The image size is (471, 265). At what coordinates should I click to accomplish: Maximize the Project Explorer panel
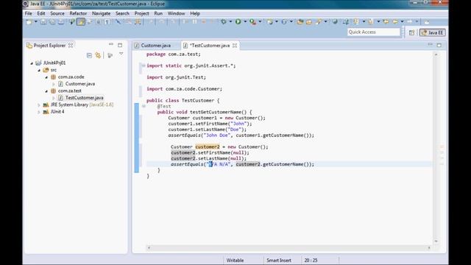[x=120, y=45]
